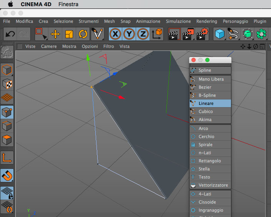Toggle the Snap magnet icon

(x=7, y=175)
